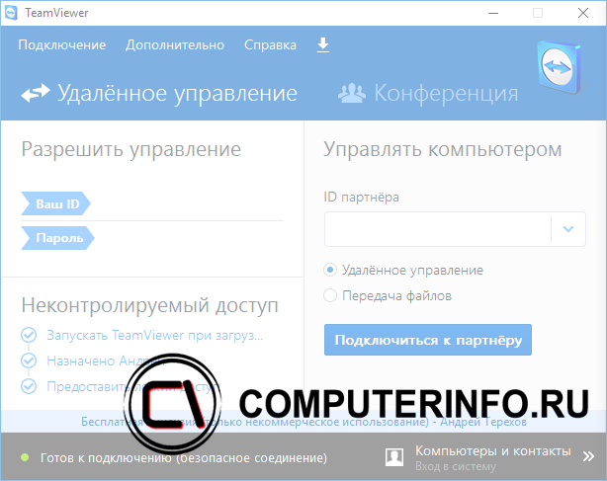
Task: Focus the ID партнёра input field
Action: pos(437,229)
